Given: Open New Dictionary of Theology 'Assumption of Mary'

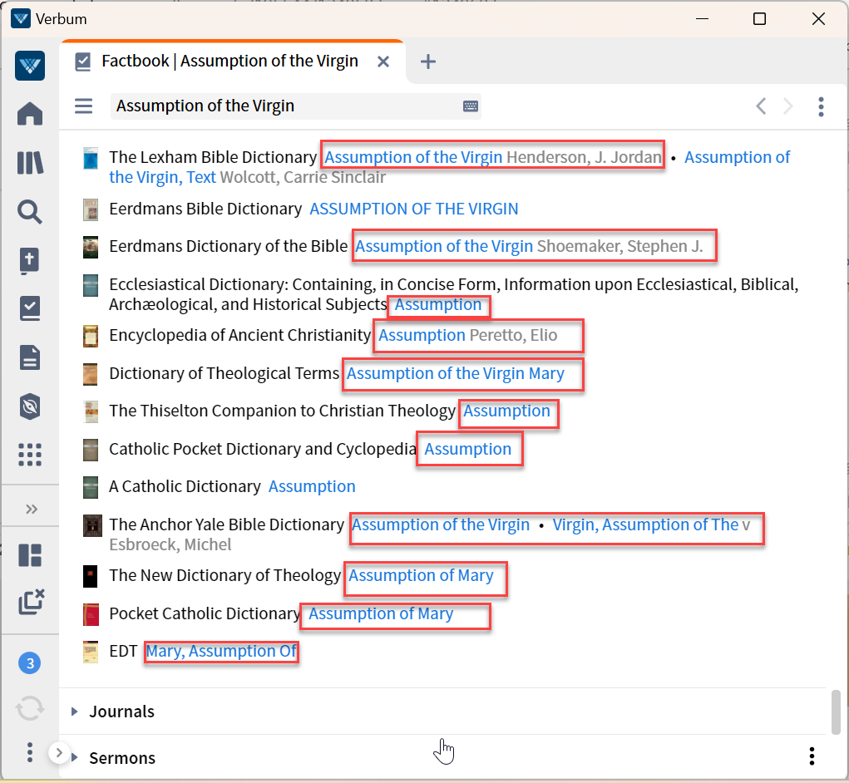Looking at the screenshot, I should pyautogui.click(x=421, y=575).
